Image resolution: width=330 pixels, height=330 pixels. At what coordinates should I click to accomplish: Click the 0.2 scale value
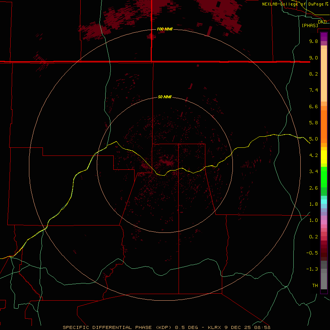coord(313,237)
